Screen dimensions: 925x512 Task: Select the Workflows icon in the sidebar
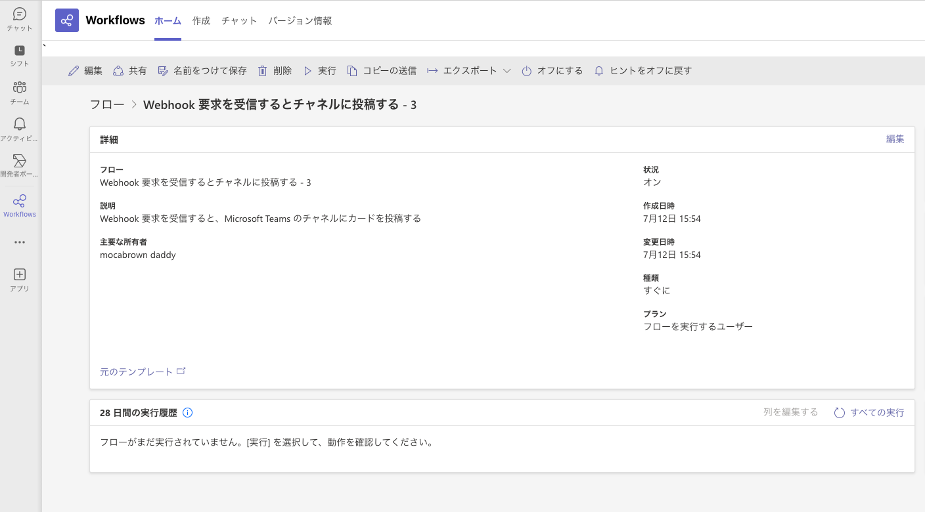[x=19, y=200]
